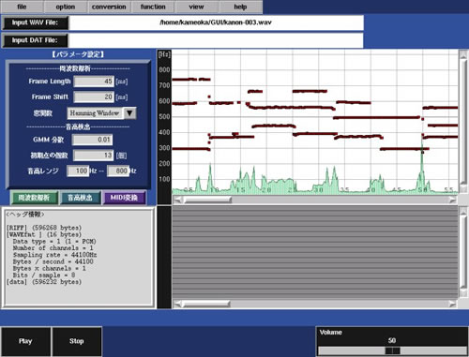Click left arrow of lower panel horizontal scrollbar
469x357 pixels.
click(x=177, y=304)
